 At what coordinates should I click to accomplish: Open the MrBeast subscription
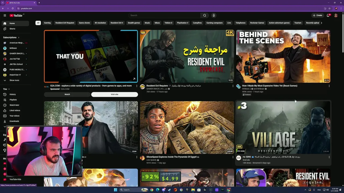[16, 48]
